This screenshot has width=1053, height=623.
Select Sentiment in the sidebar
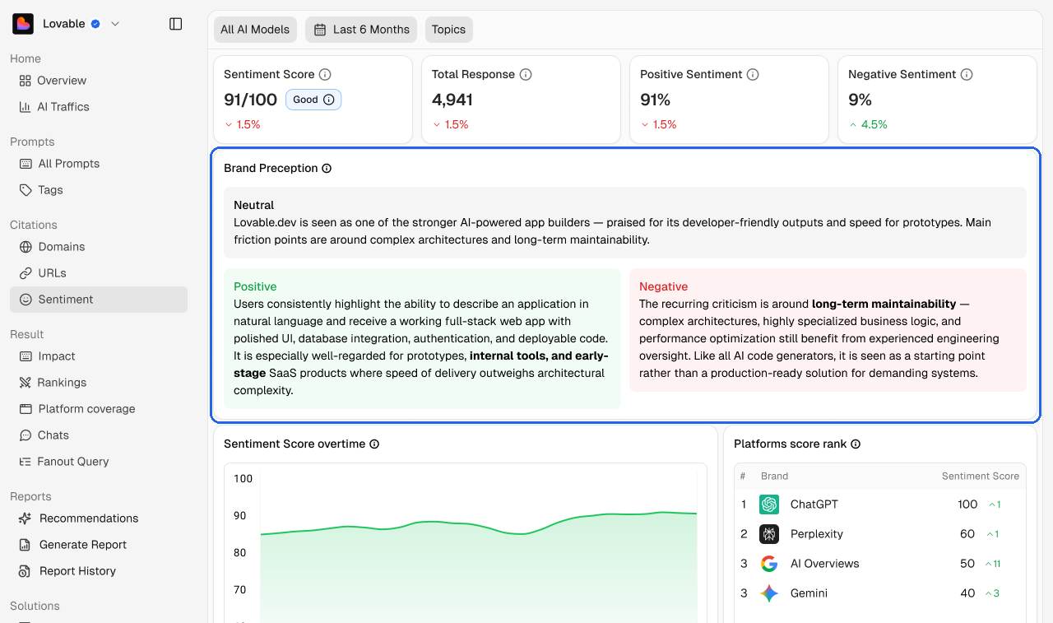pos(99,300)
